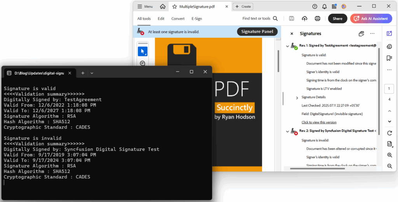The width and height of the screenshot is (398, 202).
Task: Open the notifications bell icon
Action: [x=325, y=7]
